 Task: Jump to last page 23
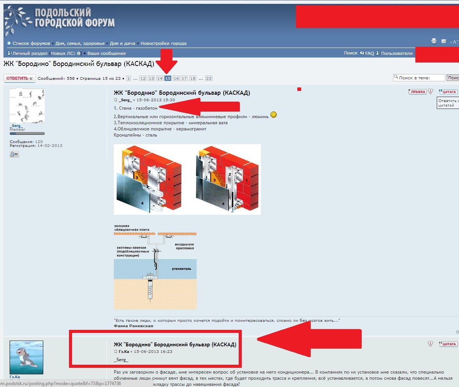pos(208,78)
